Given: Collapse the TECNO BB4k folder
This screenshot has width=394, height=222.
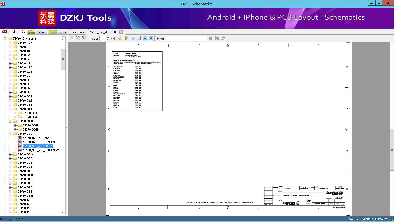Looking at the screenshot, I should point(10,121).
